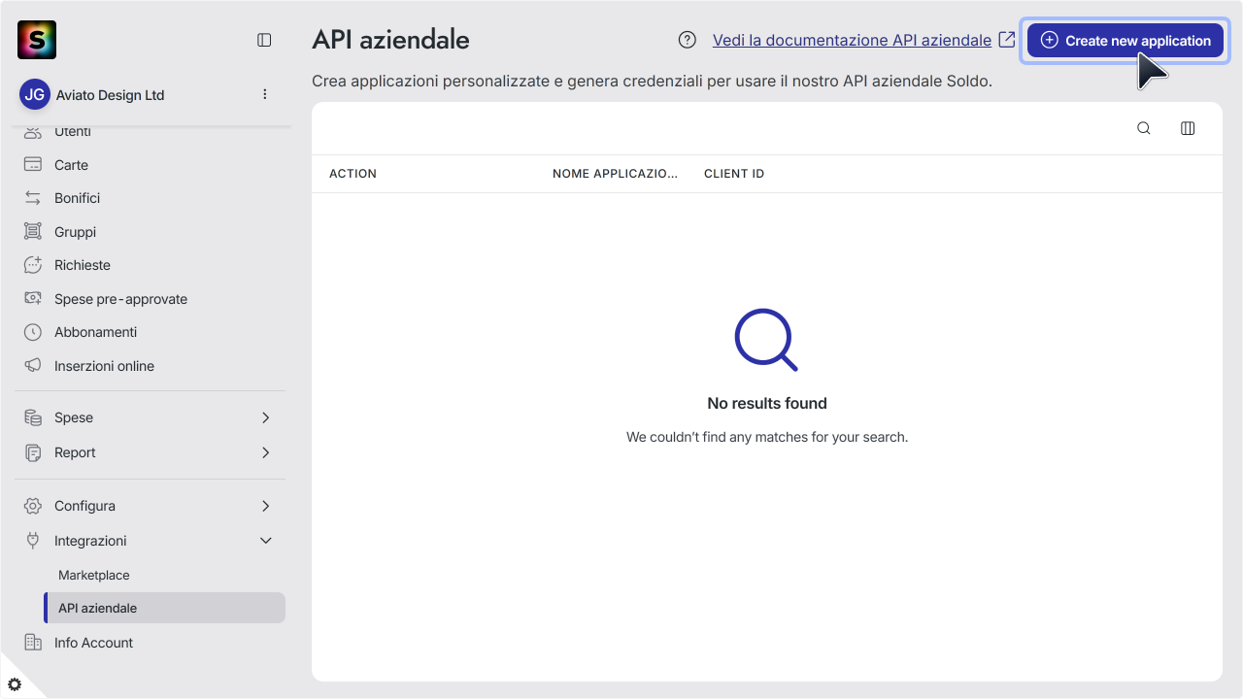
Task: Click the Spese pre-approvate icon
Action: (x=33, y=299)
